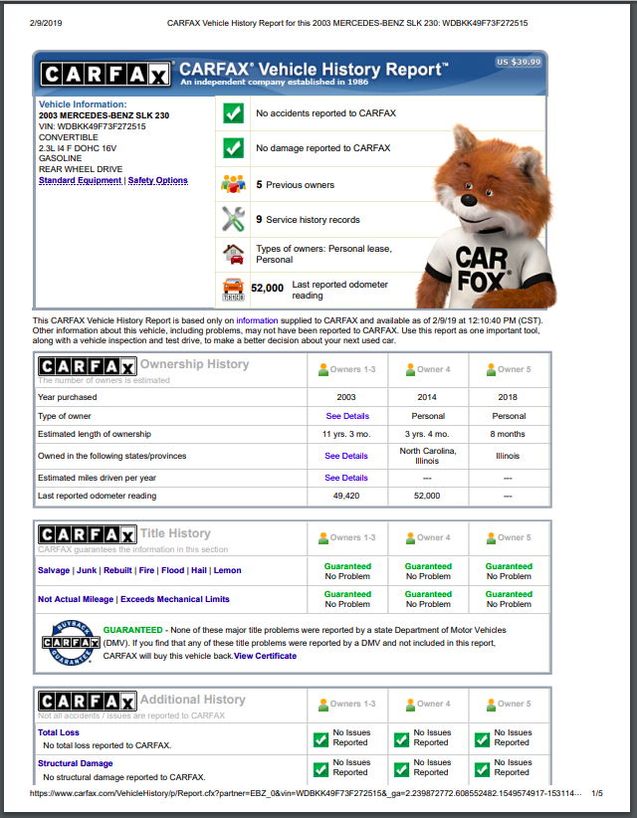Click the previous owners people icon

click(233, 184)
